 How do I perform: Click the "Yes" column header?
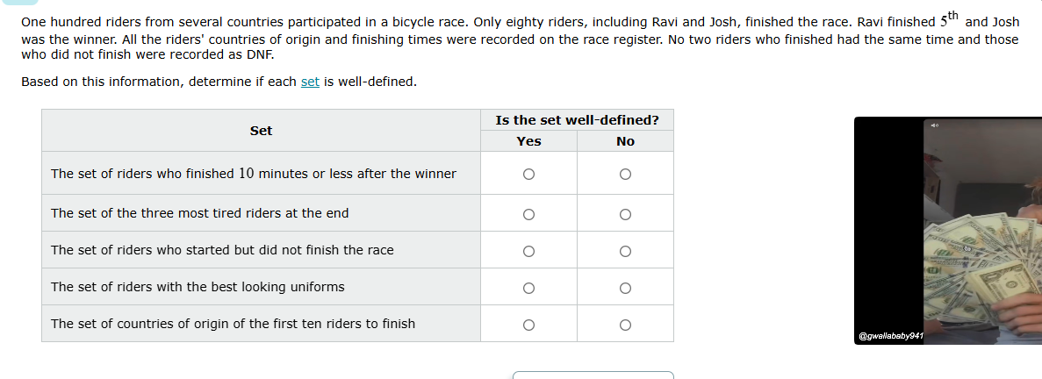tap(528, 141)
